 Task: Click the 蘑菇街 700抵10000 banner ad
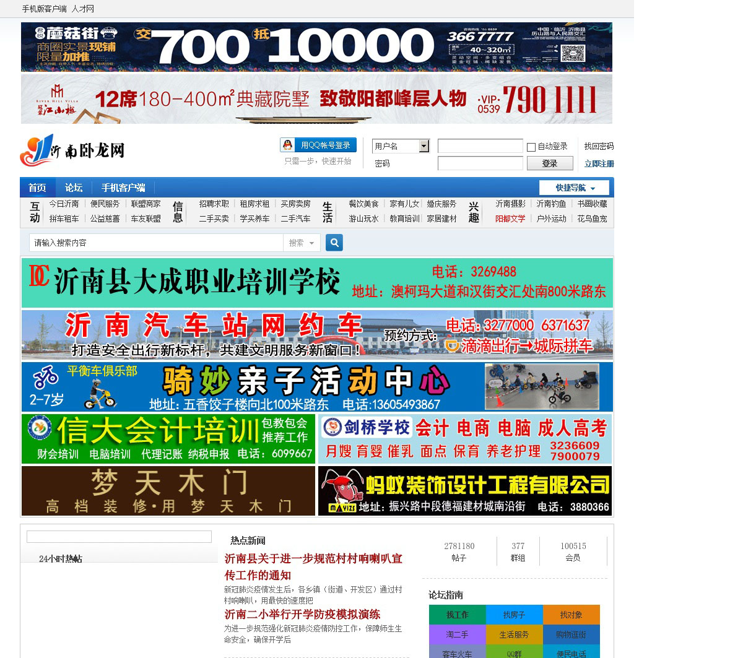[x=316, y=47]
